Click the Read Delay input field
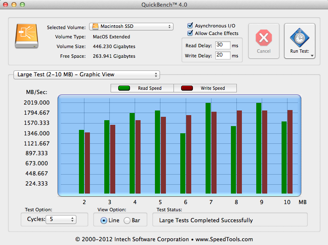This screenshot has height=245, width=328. pos(223,45)
